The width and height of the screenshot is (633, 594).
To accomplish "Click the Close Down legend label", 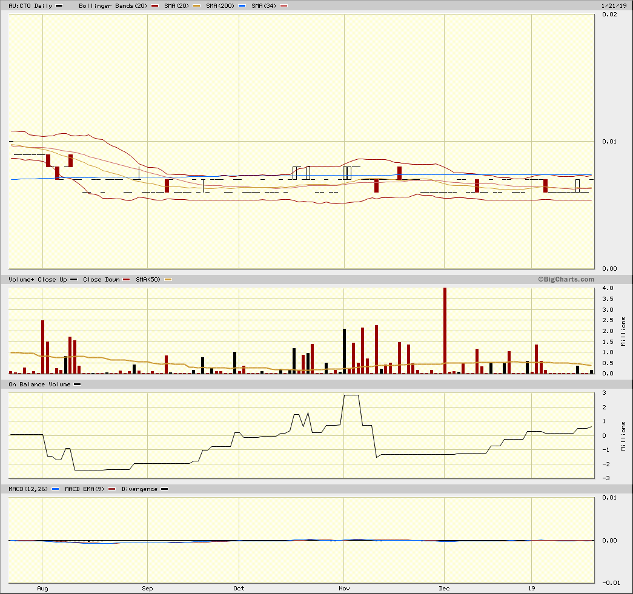I will pos(101,279).
